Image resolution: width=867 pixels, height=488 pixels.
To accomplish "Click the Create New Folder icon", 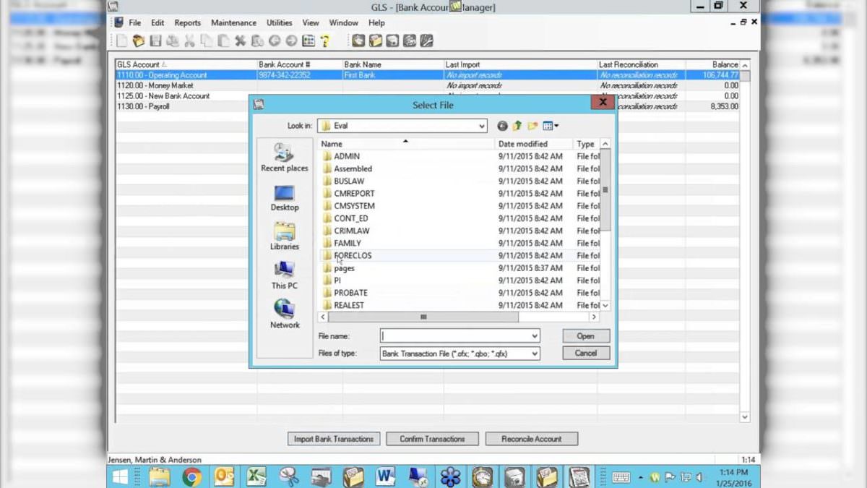I will 532,126.
